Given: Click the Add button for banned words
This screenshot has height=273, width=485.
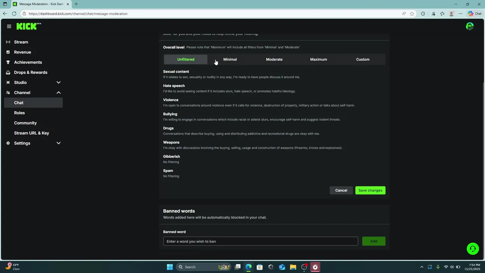Looking at the screenshot, I should pyautogui.click(x=374, y=241).
